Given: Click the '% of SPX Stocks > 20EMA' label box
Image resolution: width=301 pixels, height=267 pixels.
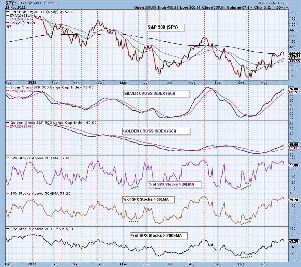Looking at the screenshot, I should coord(175,184).
